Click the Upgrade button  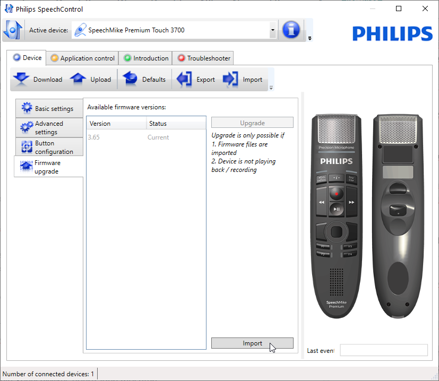(x=252, y=123)
